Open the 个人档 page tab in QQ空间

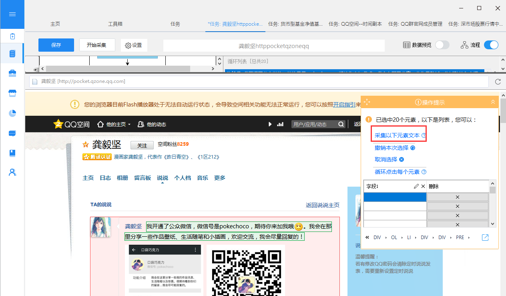[183, 178]
